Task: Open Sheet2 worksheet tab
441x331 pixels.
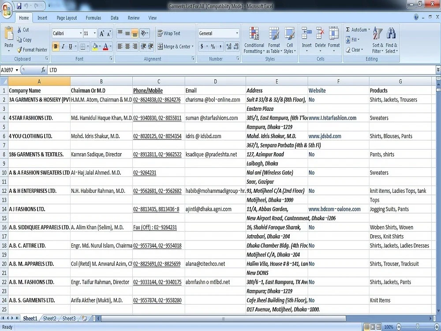Action: click(49, 318)
